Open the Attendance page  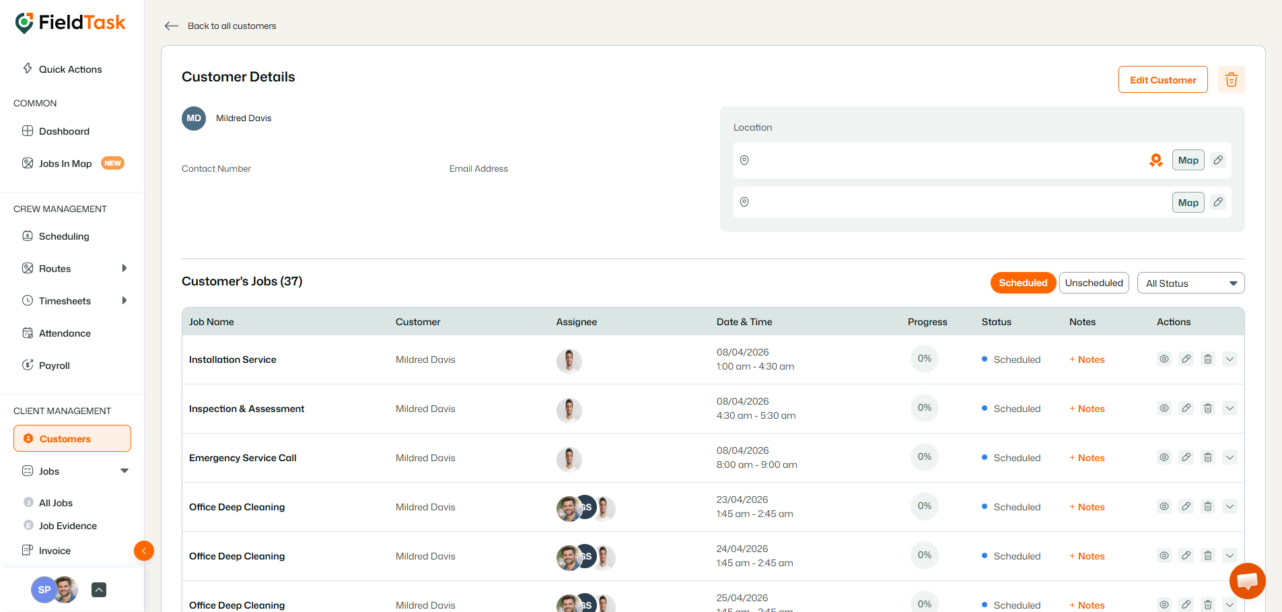pos(57,333)
